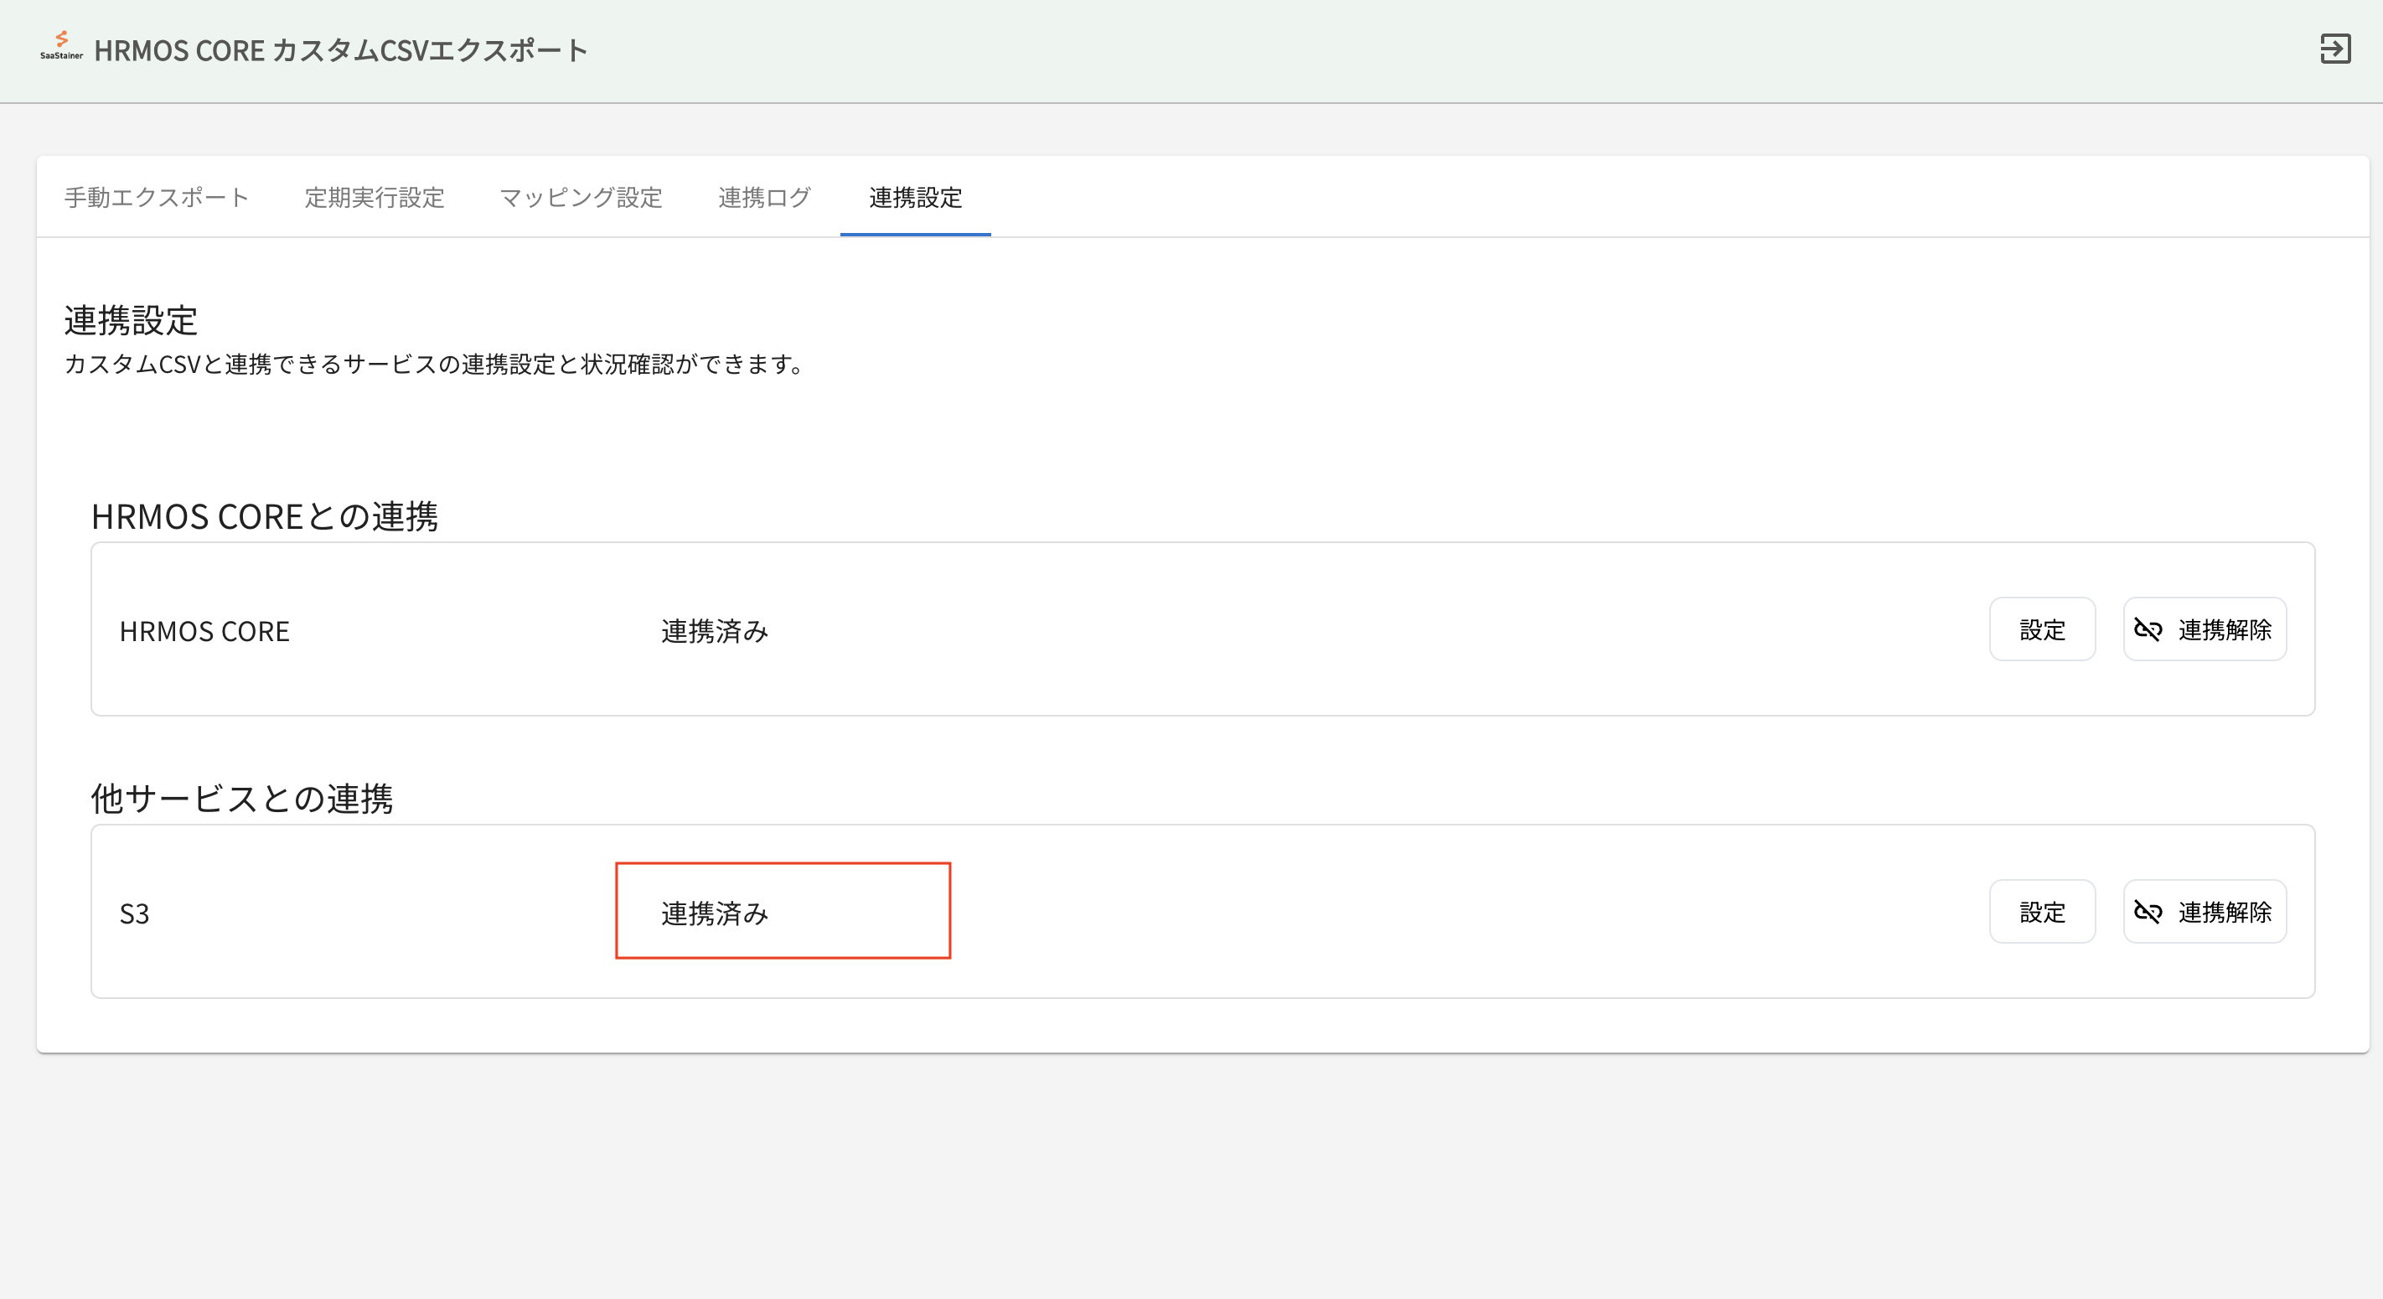The width and height of the screenshot is (2383, 1299).
Task: Click 連携解除 button for S3
Action: (x=2223, y=913)
